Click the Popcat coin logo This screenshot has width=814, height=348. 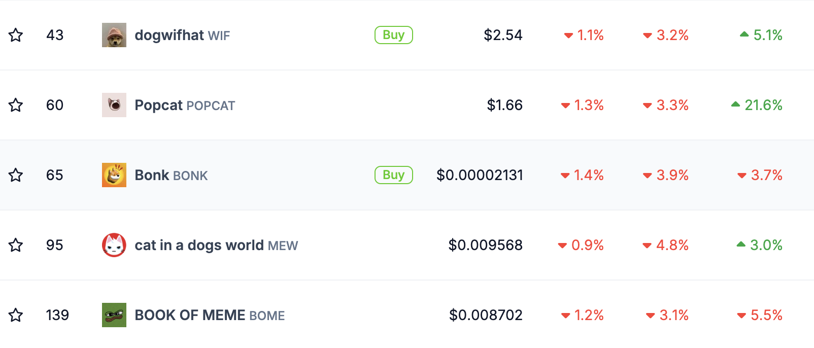(114, 105)
